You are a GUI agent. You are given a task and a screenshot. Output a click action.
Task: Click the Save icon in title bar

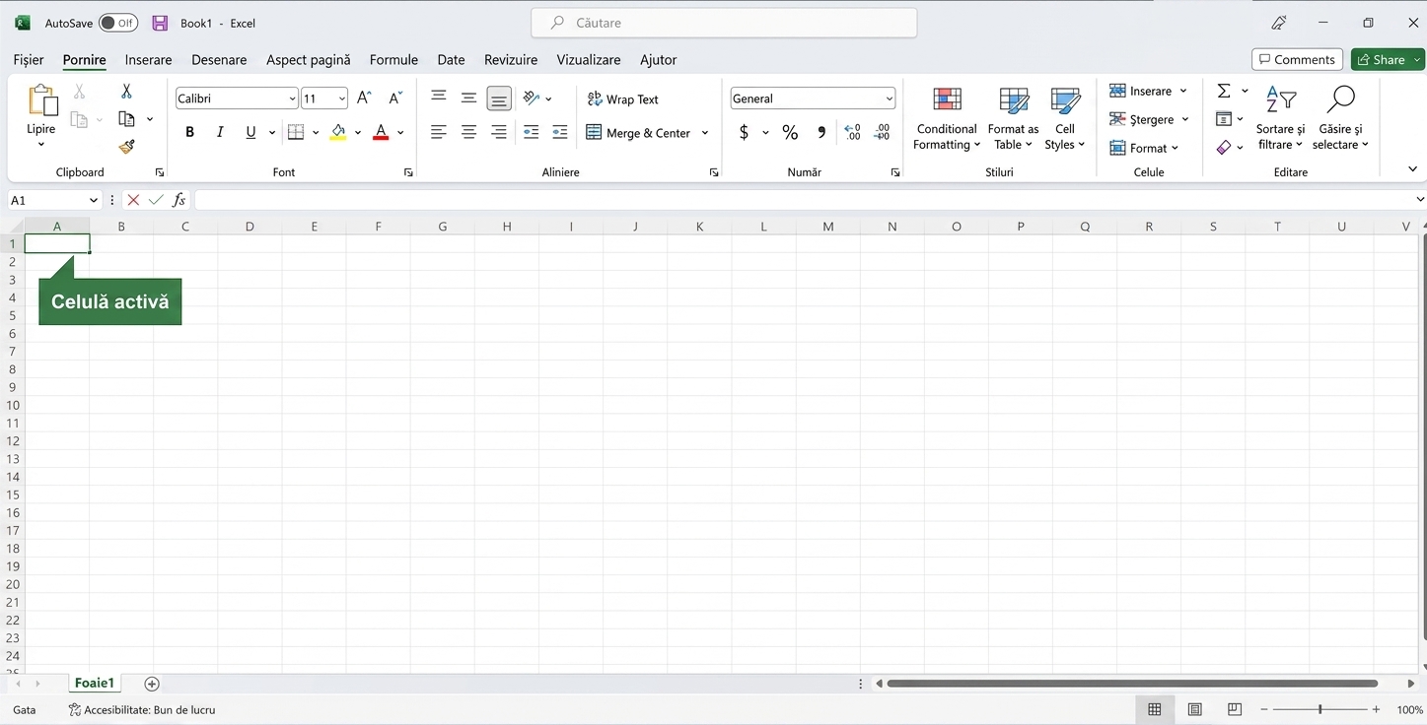tap(160, 23)
